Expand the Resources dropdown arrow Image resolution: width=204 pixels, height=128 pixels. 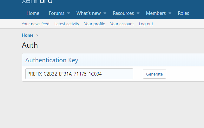coord(138,13)
